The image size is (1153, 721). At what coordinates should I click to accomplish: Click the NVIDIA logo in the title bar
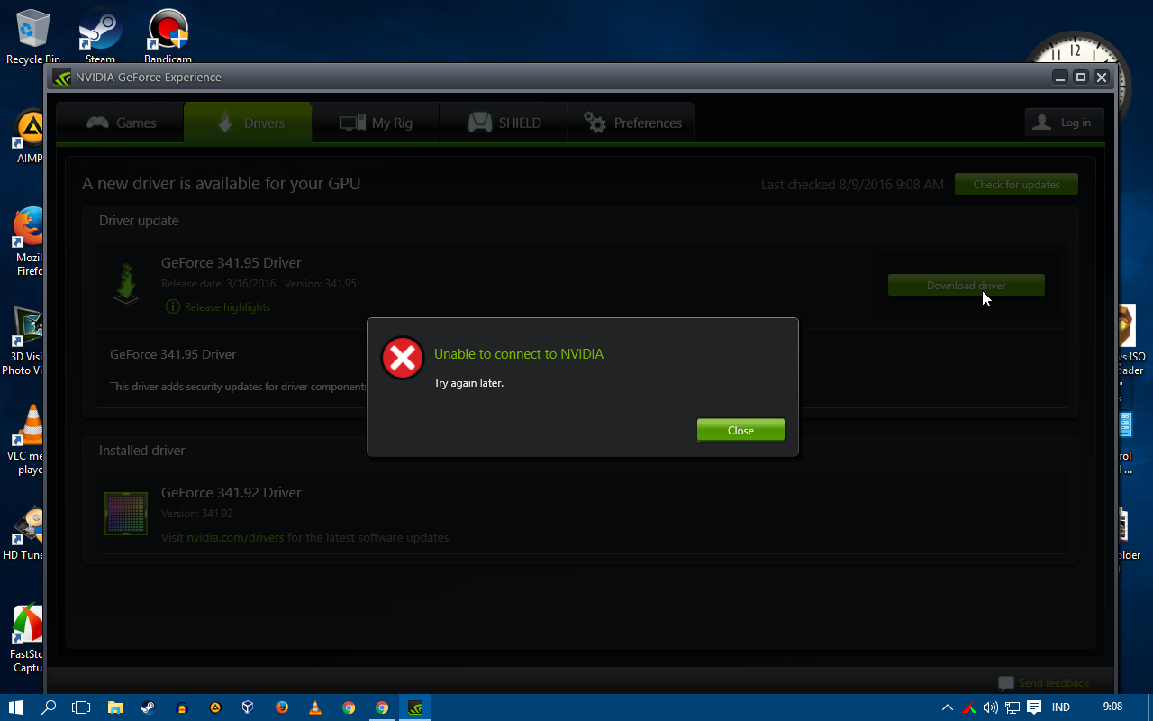coord(61,78)
